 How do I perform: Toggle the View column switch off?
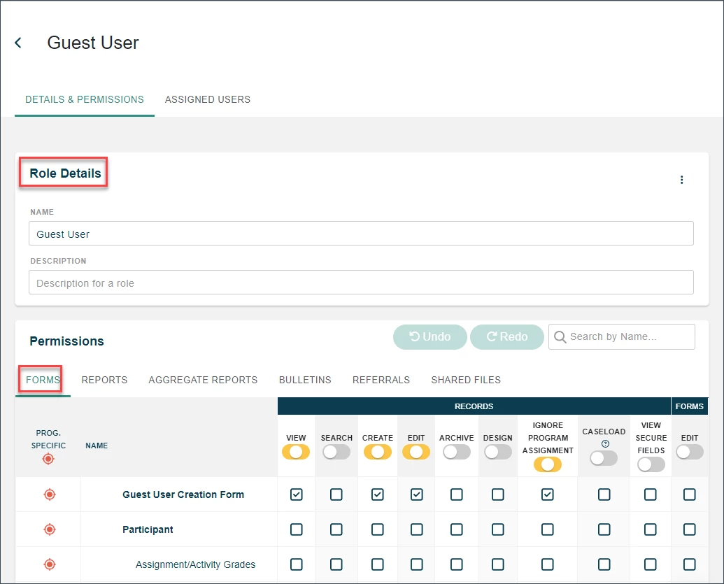(x=296, y=452)
